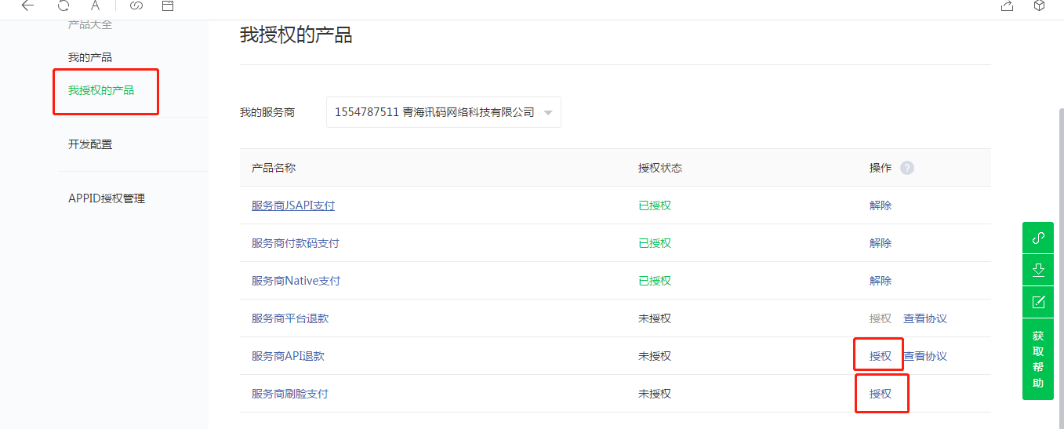Click 授权 for 服务商API退款
The height and width of the screenshot is (429, 1064).
click(881, 356)
